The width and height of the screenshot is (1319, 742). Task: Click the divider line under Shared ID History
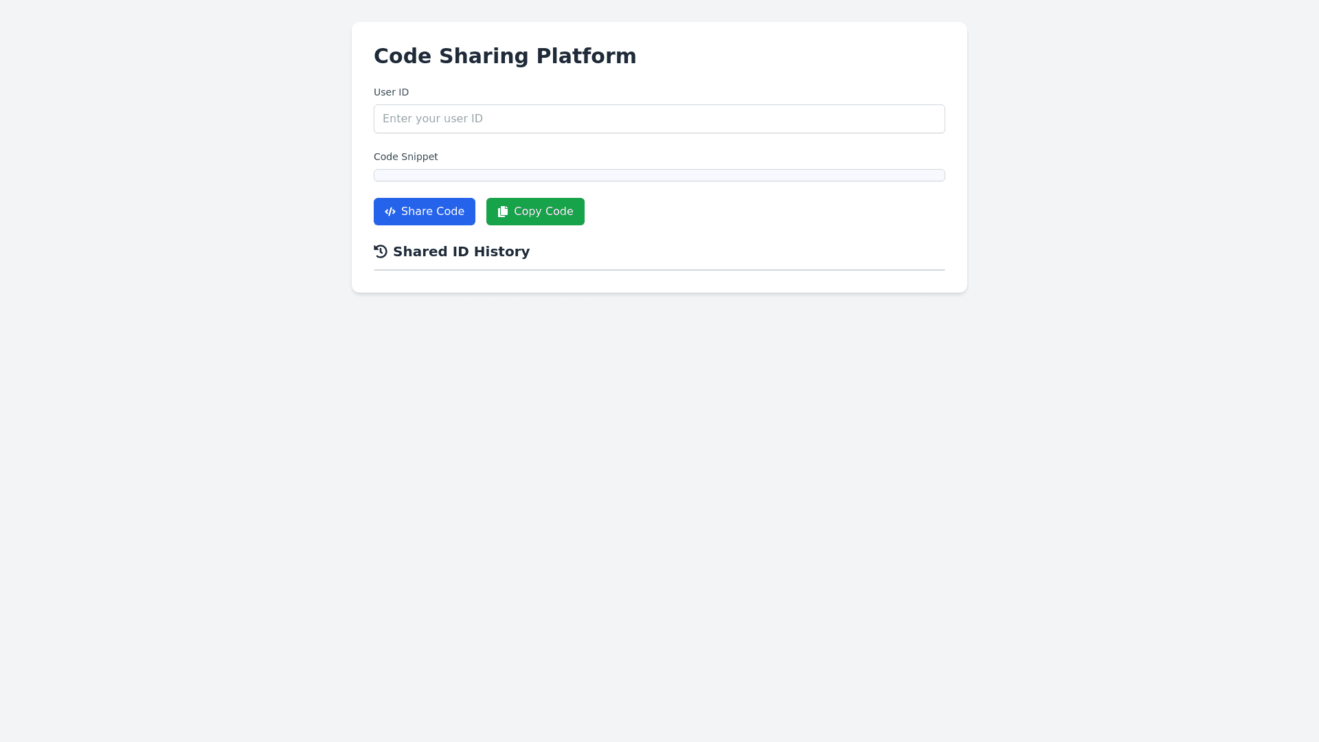coord(659,270)
